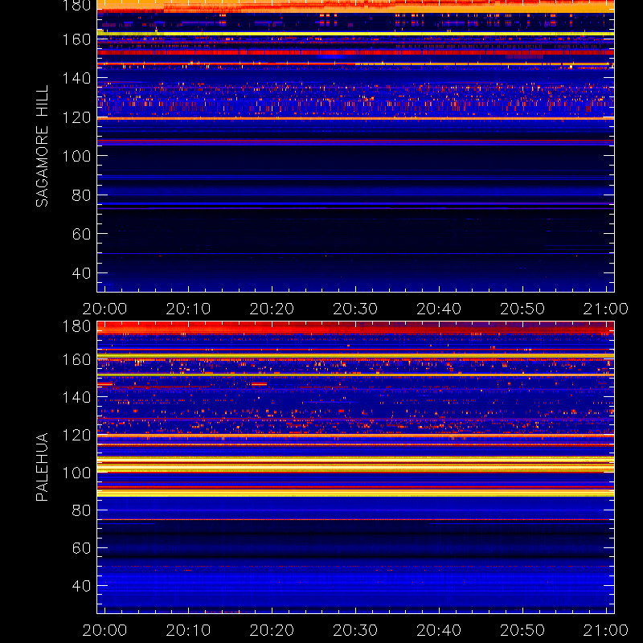Select the 100 label on Sagamore Hill axis
Image resolution: width=643 pixels, height=643 pixels.
76,156
